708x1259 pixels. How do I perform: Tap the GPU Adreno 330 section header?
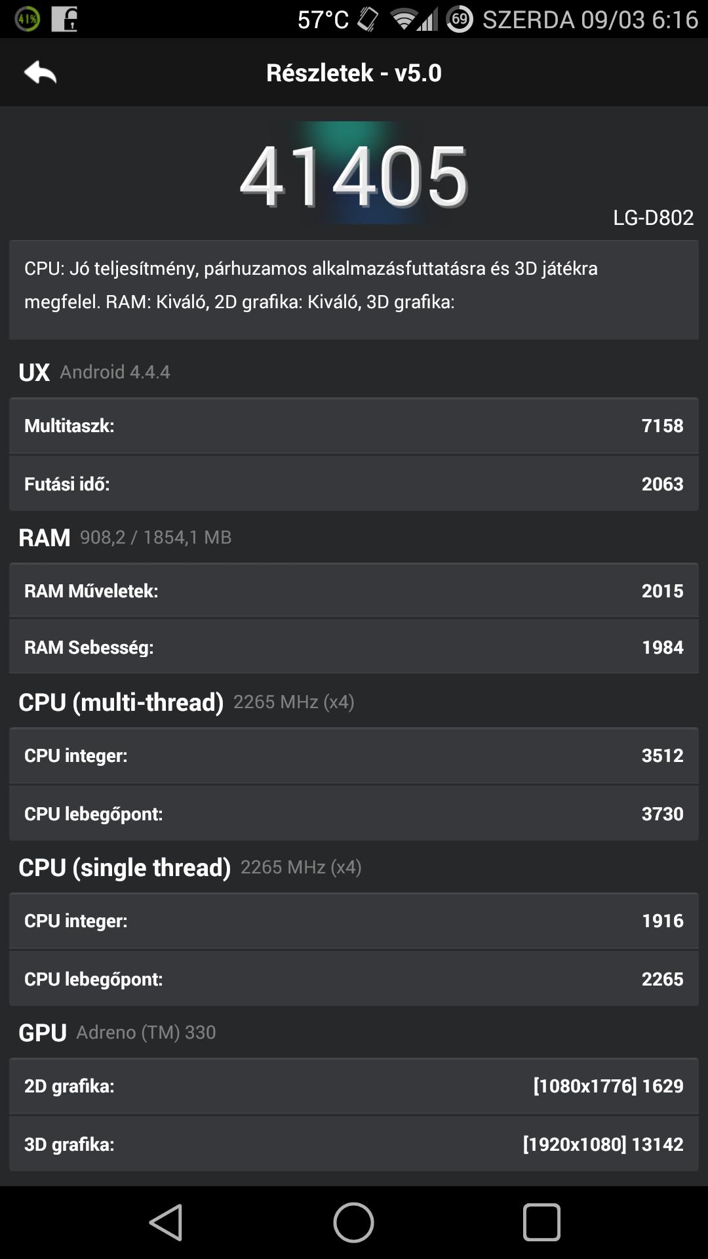pos(118,1032)
